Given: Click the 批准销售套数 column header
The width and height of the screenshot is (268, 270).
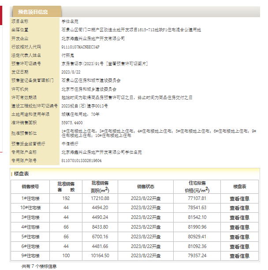Looking at the screenshot, I should tap(66, 186).
